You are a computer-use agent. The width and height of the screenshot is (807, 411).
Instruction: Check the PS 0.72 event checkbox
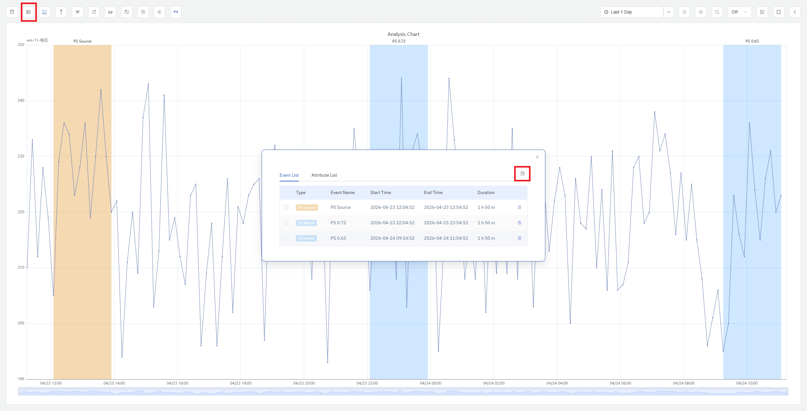286,223
